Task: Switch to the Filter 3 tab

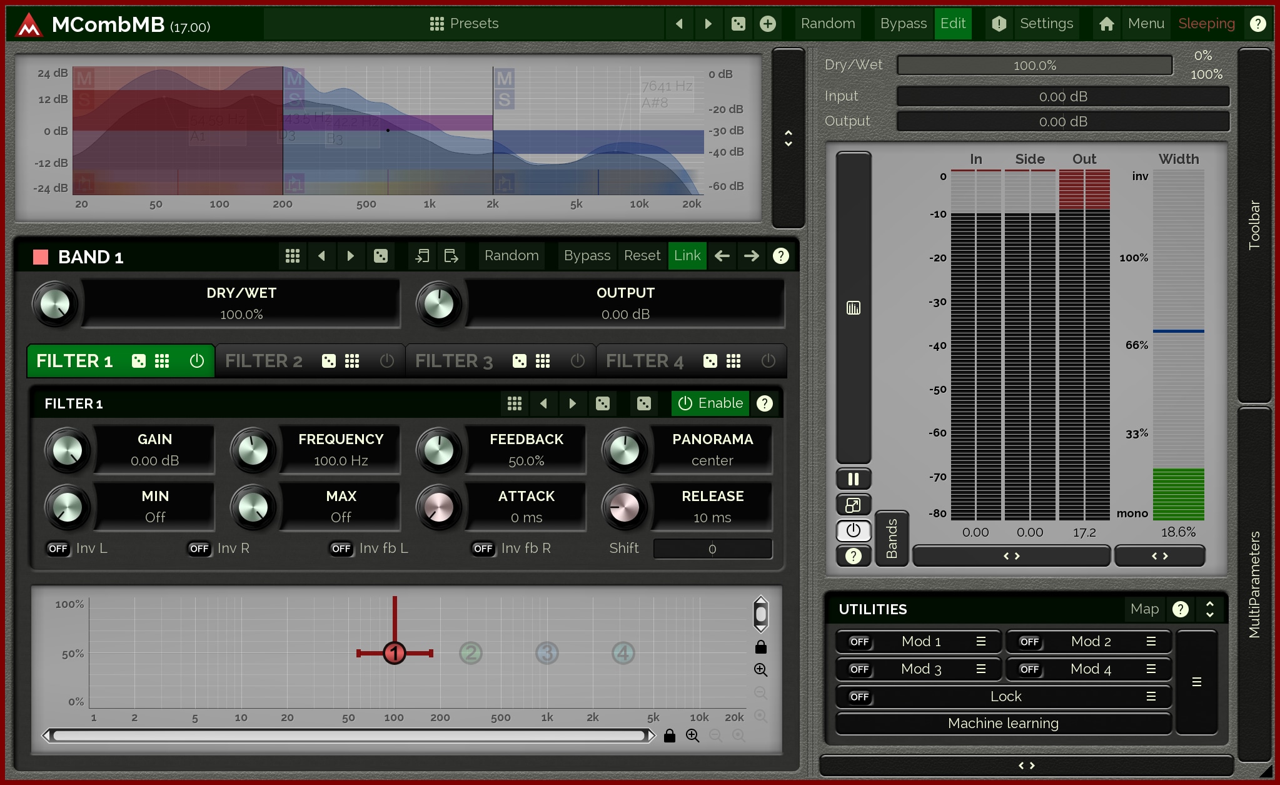Action: 454,361
